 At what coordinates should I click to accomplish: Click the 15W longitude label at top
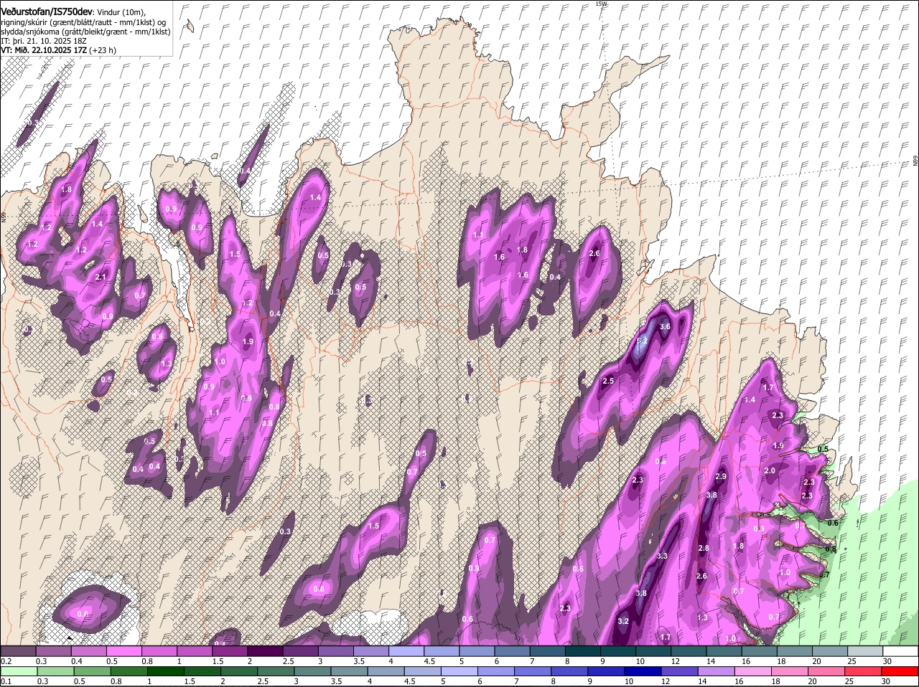[x=601, y=4]
